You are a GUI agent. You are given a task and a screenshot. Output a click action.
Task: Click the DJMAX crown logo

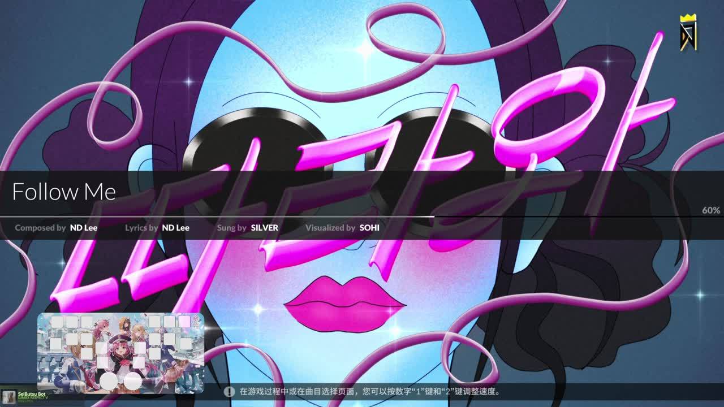coord(688,33)
